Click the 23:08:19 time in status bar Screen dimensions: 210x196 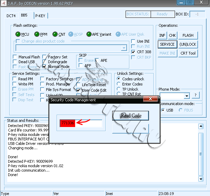pyautogui.click(x=166, y=194)
